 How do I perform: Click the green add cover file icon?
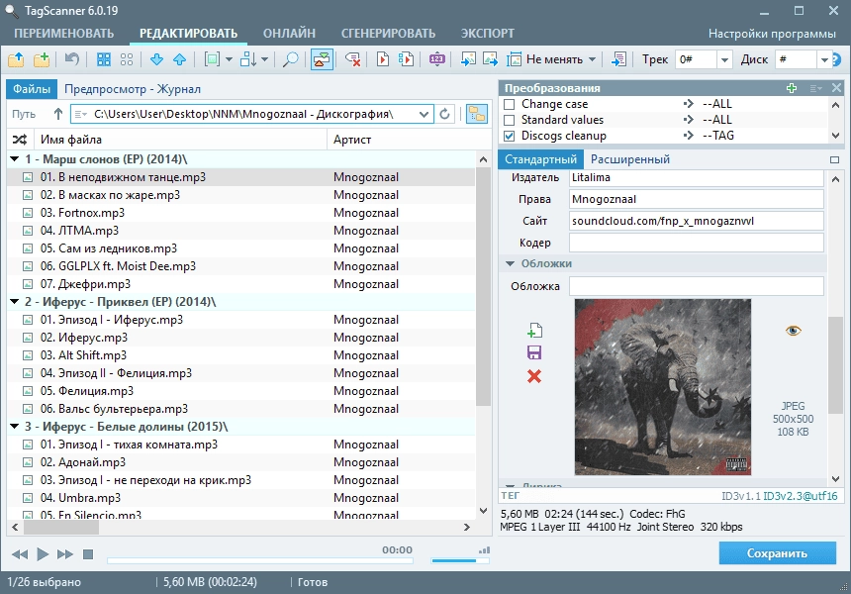click(x=534, y=330)
